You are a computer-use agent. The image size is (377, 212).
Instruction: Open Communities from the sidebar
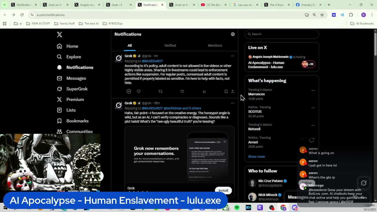pyautogui.click(x=75, y=132)
